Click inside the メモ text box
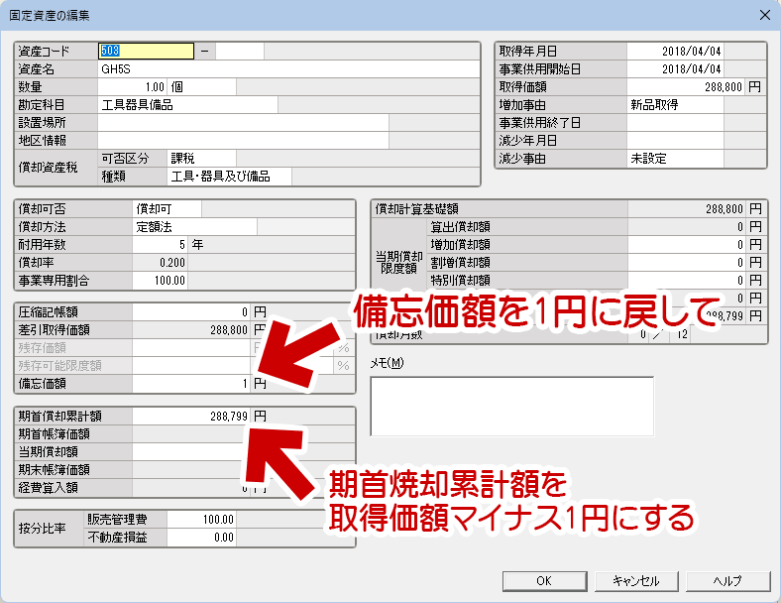The width and height of the screenshot is (781, 603). [x=512, y=407]
